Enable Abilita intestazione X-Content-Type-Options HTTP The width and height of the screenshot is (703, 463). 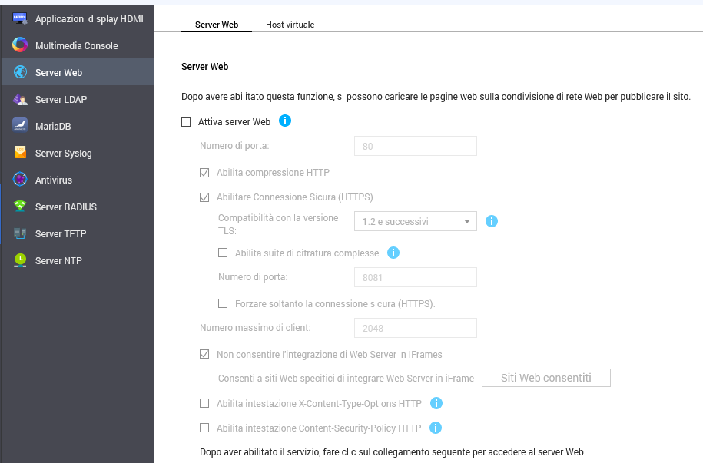click(204, 403)
